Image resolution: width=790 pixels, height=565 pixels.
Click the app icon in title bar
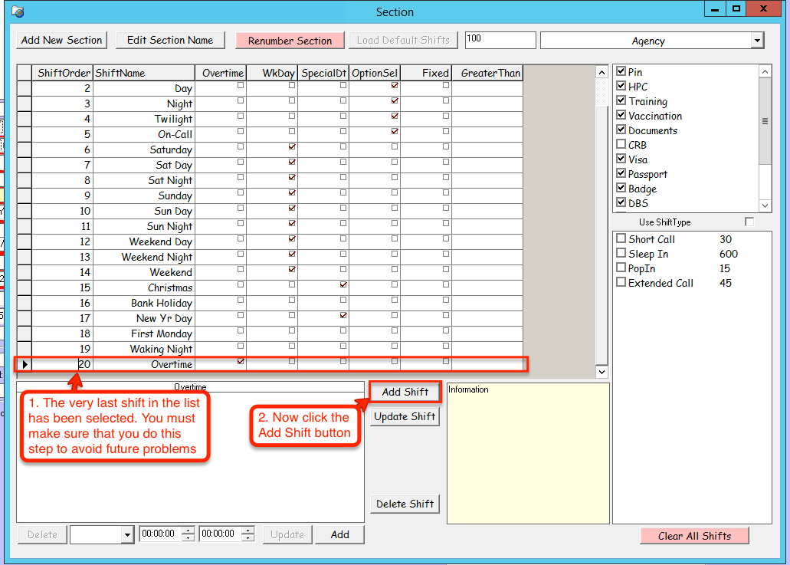coord(17,11)
